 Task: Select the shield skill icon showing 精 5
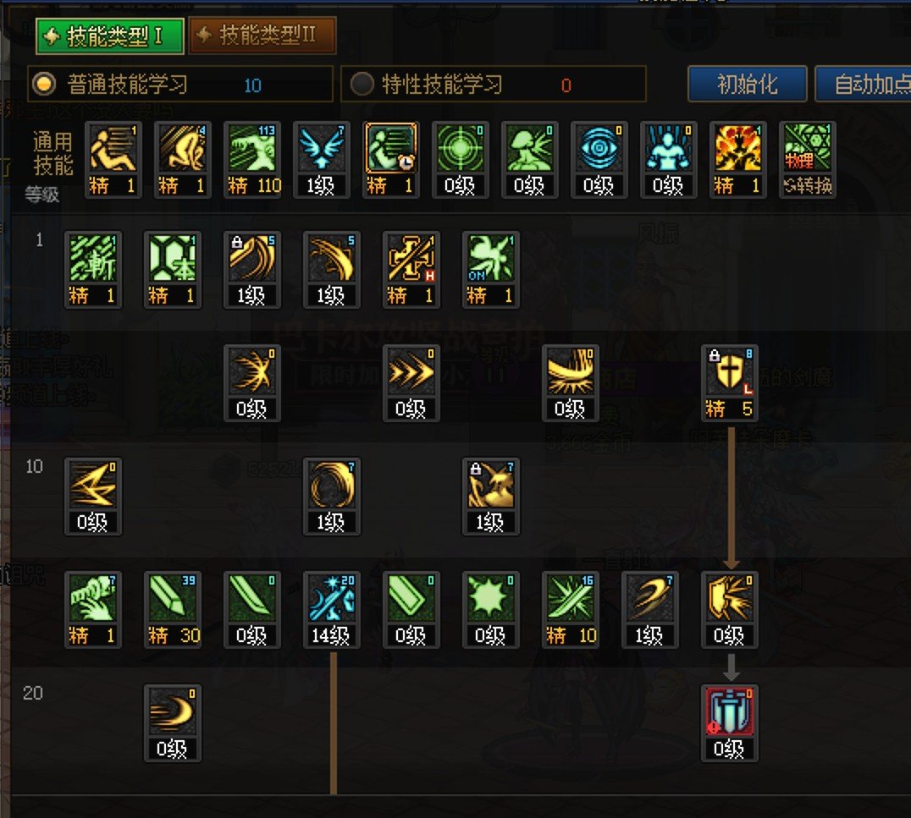point(729,383)
